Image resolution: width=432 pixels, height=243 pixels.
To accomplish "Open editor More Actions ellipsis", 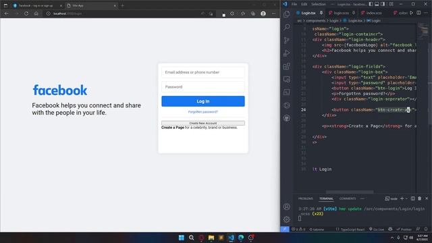I will pyautogui.click(x=426, y=13).
